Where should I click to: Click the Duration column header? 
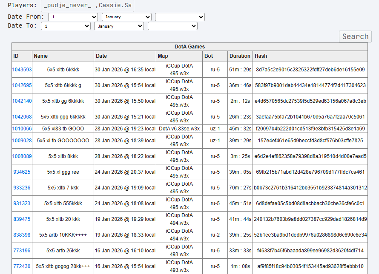click(240, 56)
